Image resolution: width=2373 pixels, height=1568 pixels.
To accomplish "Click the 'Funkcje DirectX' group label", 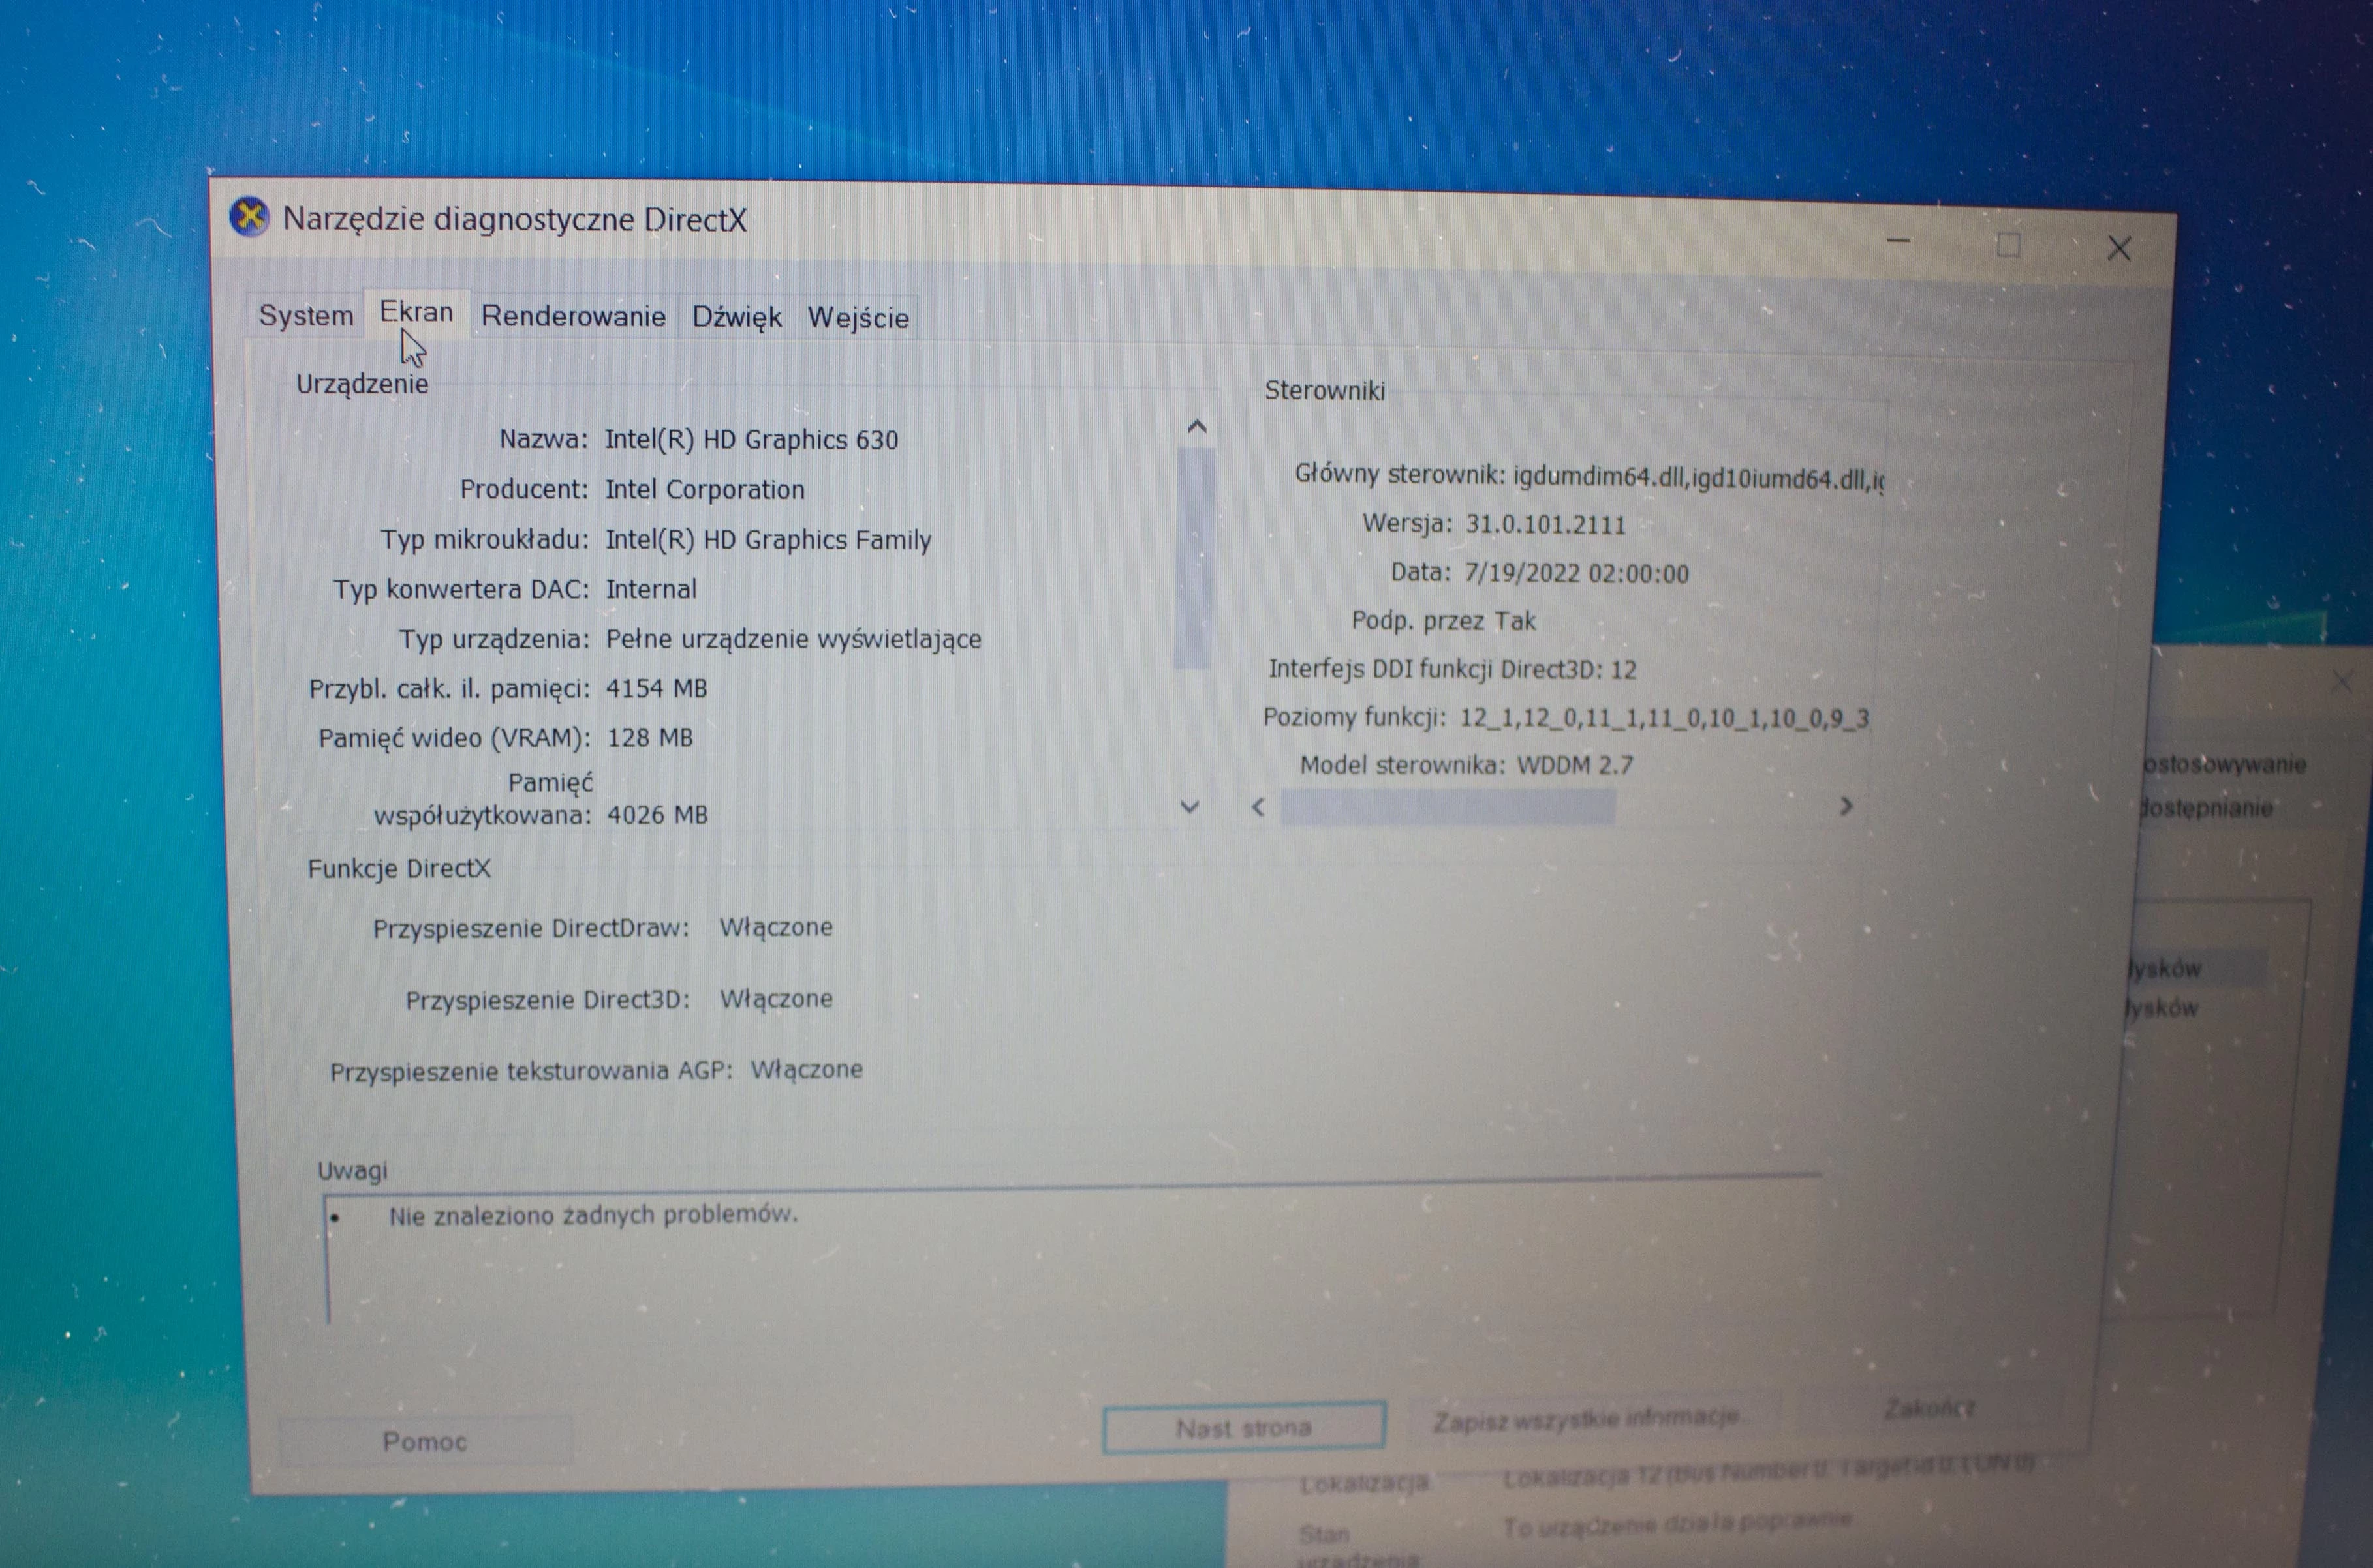I will (399, 868).
